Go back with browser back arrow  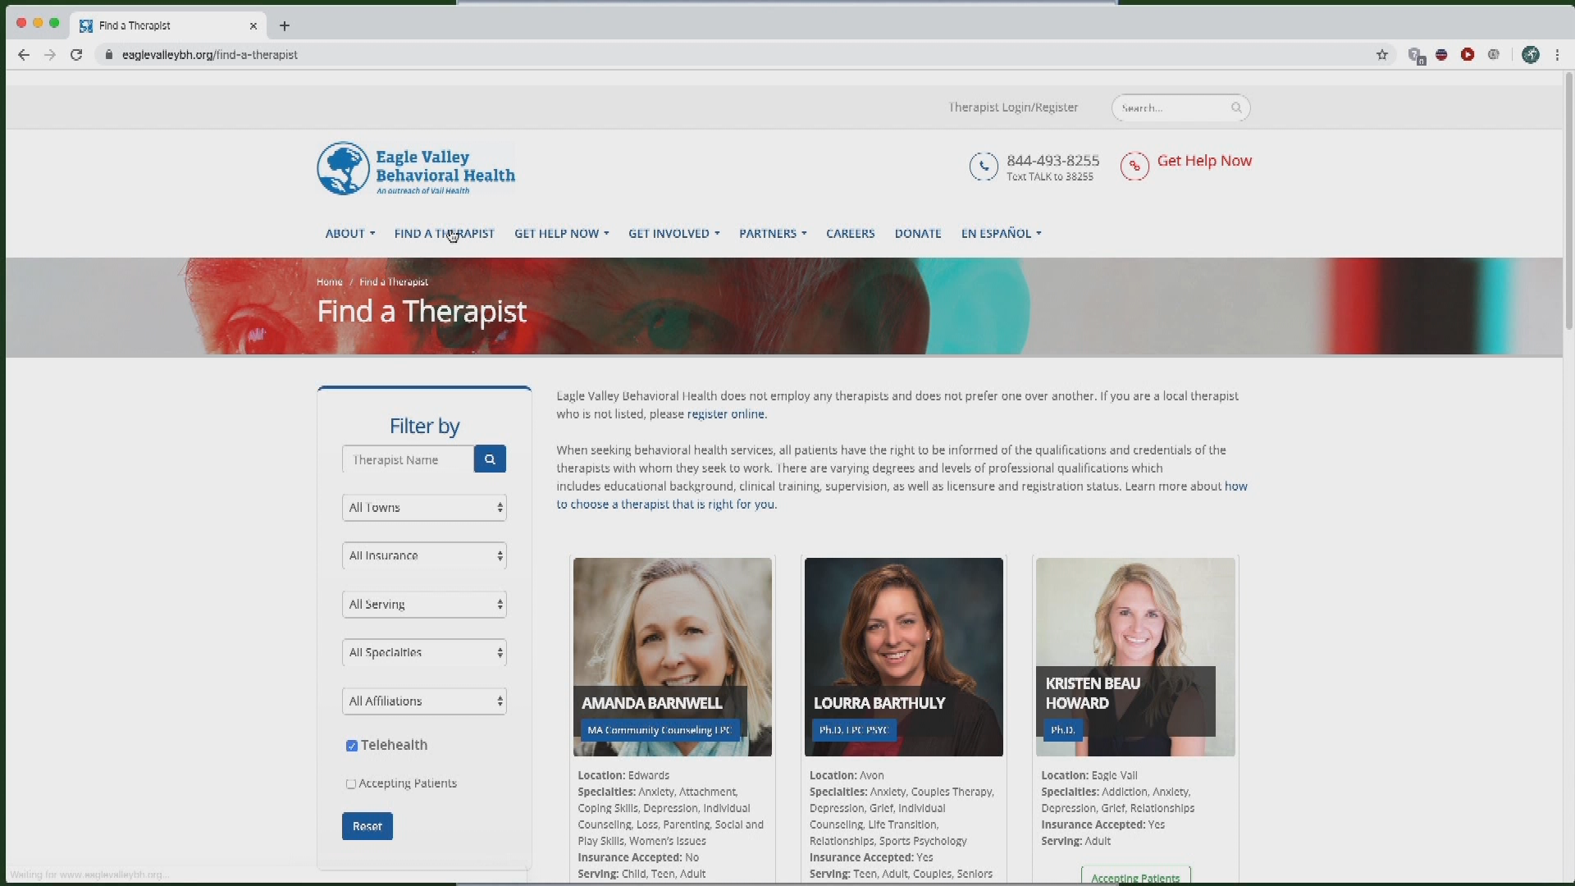[24, 55]
